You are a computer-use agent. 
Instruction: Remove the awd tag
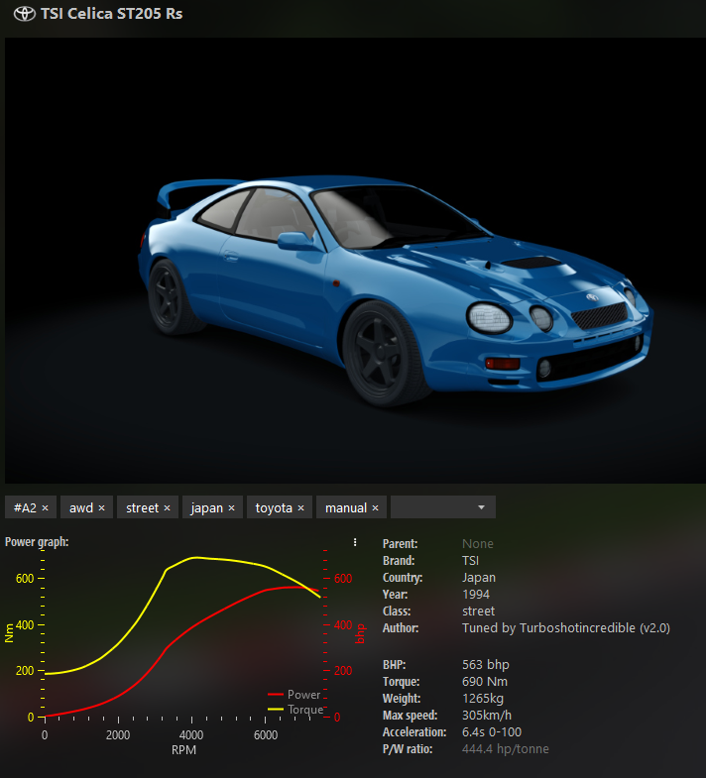tap(102, 508)
